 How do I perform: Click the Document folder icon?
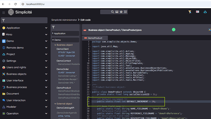[4, 94]
